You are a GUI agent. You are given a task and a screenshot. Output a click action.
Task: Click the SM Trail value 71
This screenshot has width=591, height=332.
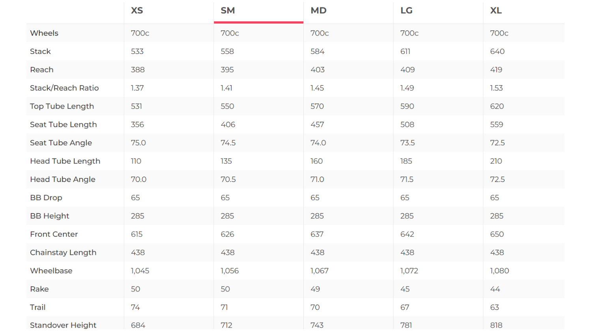pyautogui.click(x=224, y=308)
